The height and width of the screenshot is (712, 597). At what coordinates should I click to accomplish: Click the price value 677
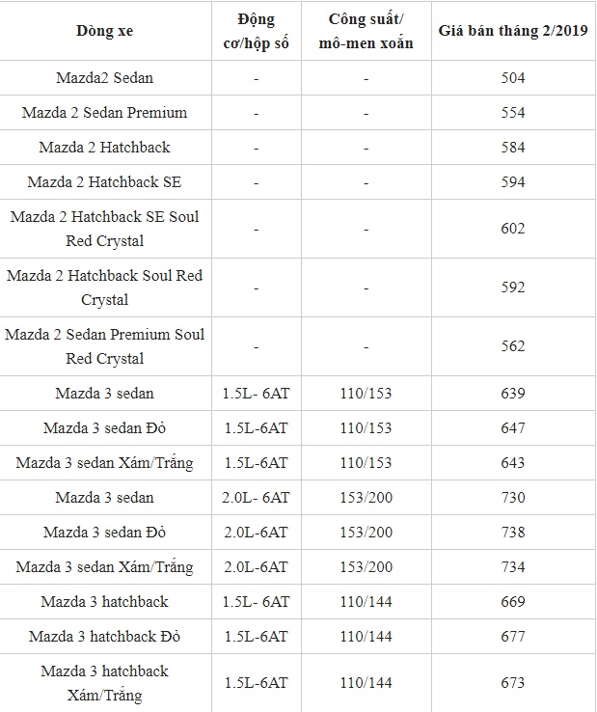[513, 637]
